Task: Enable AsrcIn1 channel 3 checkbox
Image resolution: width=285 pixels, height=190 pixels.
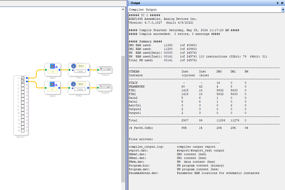Action: pyautogui.click(x=23, y=89)
